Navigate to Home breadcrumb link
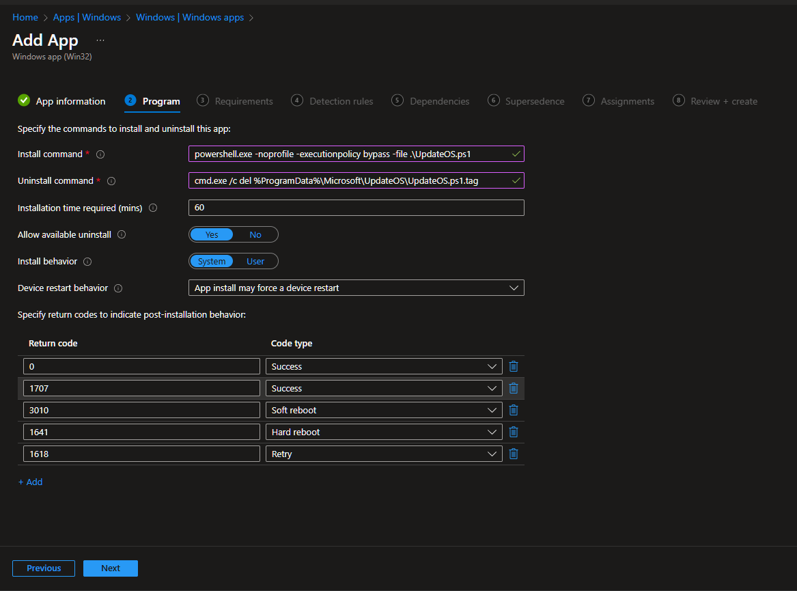The width and height of the screenshot is (797, 591). pyautogui.click(x=25, y=17)
